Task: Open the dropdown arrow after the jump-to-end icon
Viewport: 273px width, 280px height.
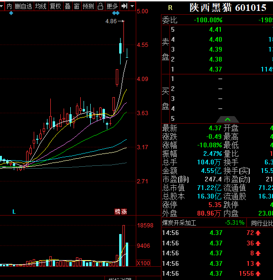Action: click(132, 7)
